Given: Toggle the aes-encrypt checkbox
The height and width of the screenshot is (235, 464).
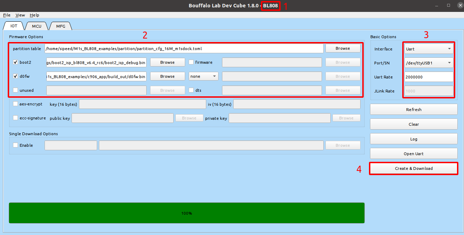Looking at the screenshot, I should 15,104.
